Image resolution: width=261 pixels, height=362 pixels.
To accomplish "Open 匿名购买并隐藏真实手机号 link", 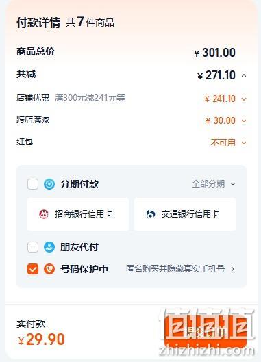I will [175, 269].
